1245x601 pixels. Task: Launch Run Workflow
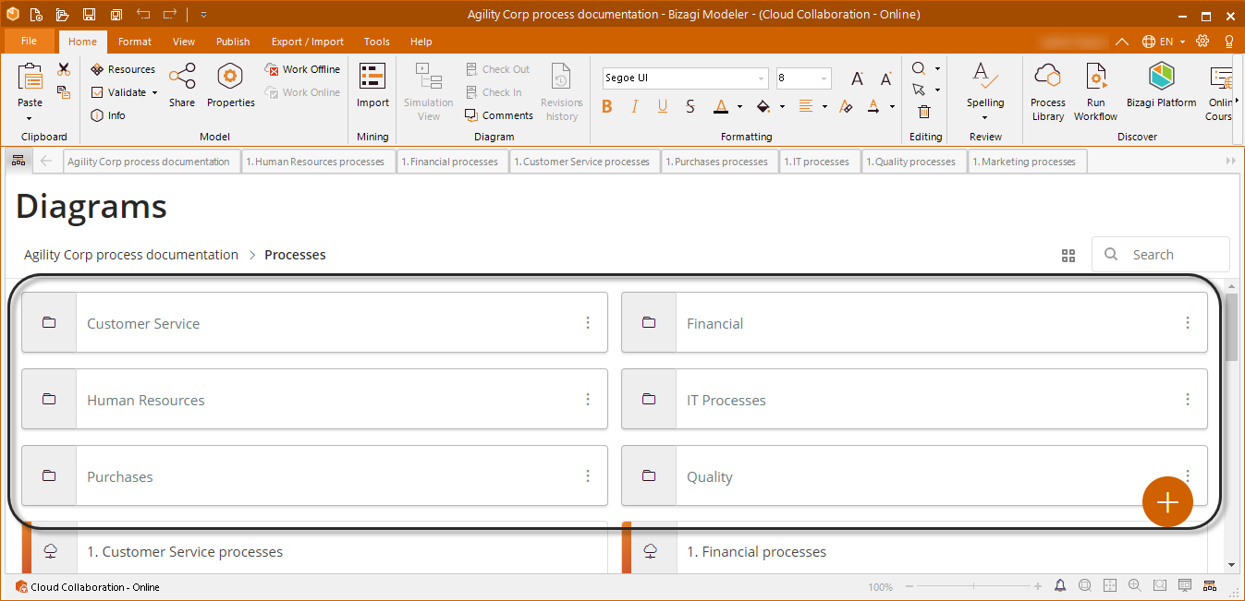pos(1095,91)
